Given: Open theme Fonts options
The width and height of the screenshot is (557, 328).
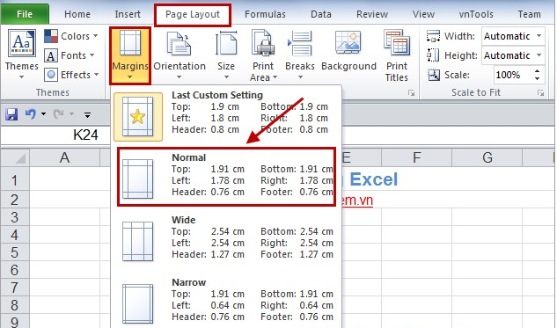Looking at the screenshot, I should point(70,55).
